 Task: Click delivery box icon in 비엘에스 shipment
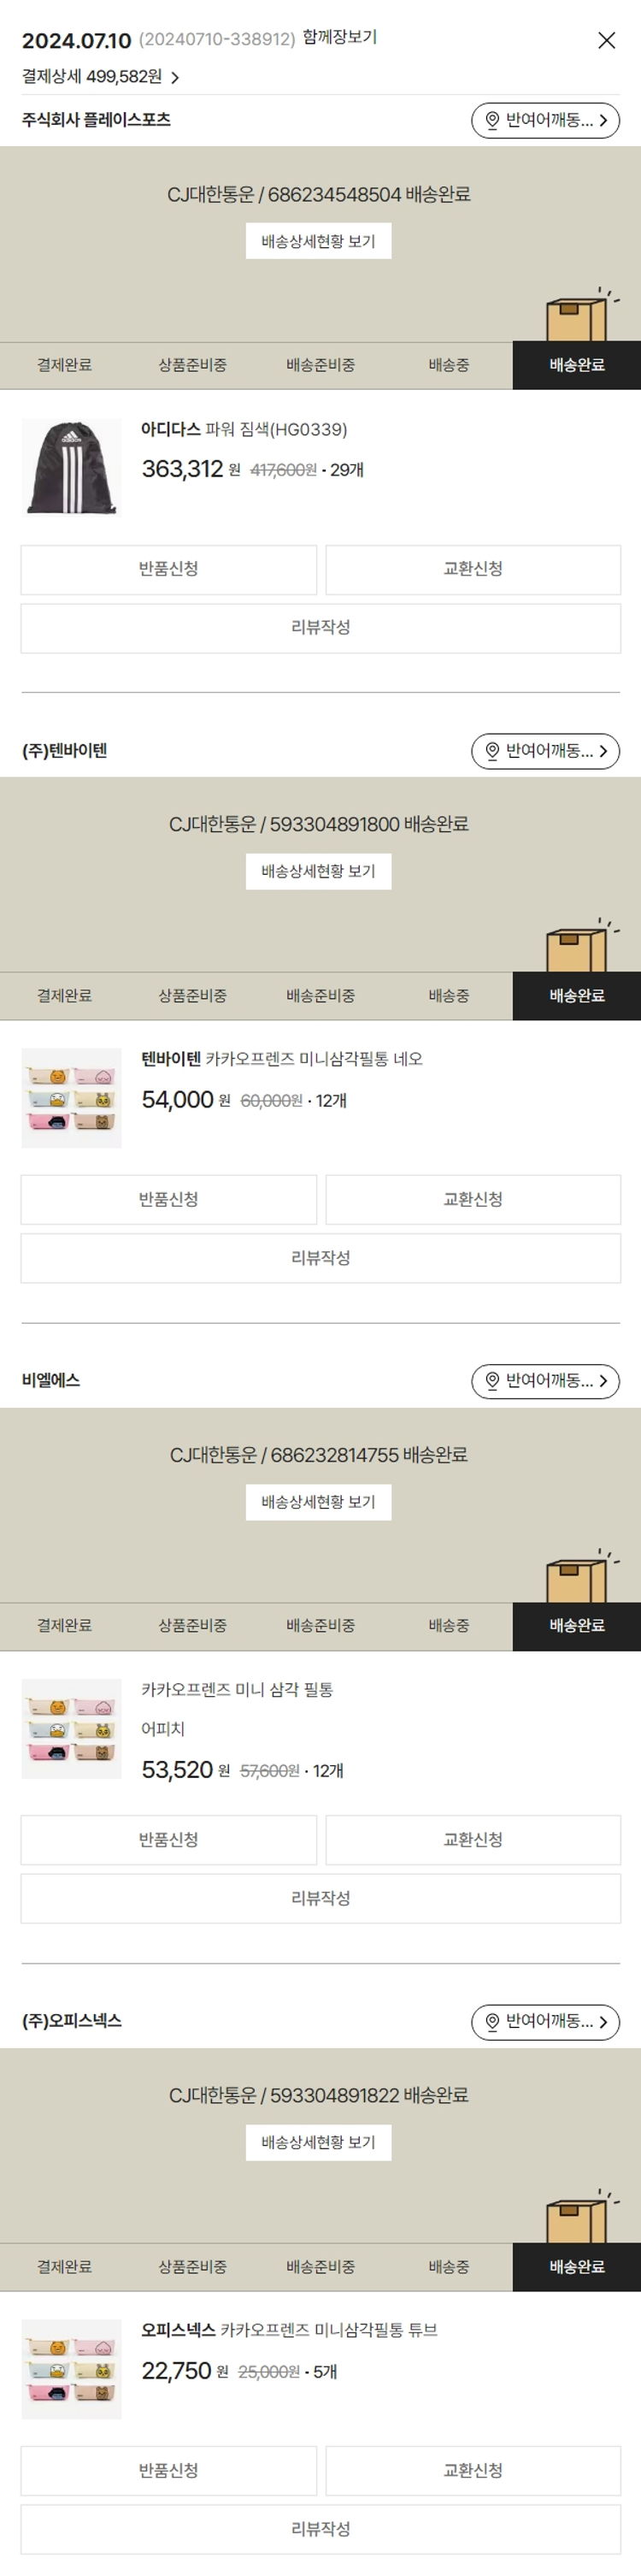(578, 1578)
